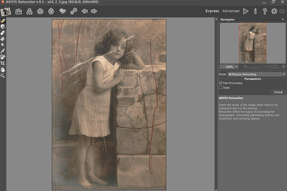Switch to Advanced mode

(x=231, y=11)
